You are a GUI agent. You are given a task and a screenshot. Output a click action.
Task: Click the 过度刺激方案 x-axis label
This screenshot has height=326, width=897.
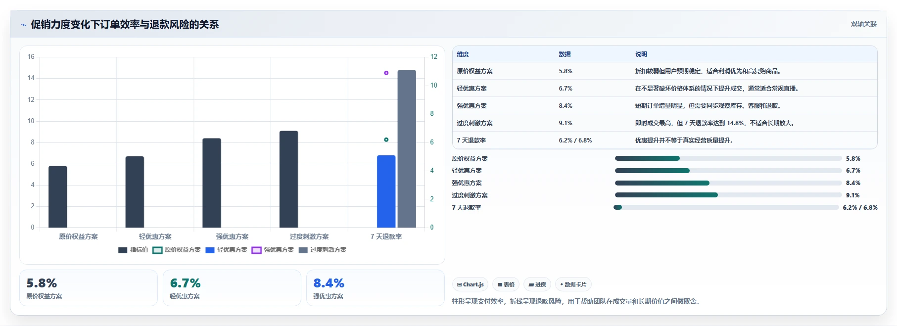coord(309,236)
